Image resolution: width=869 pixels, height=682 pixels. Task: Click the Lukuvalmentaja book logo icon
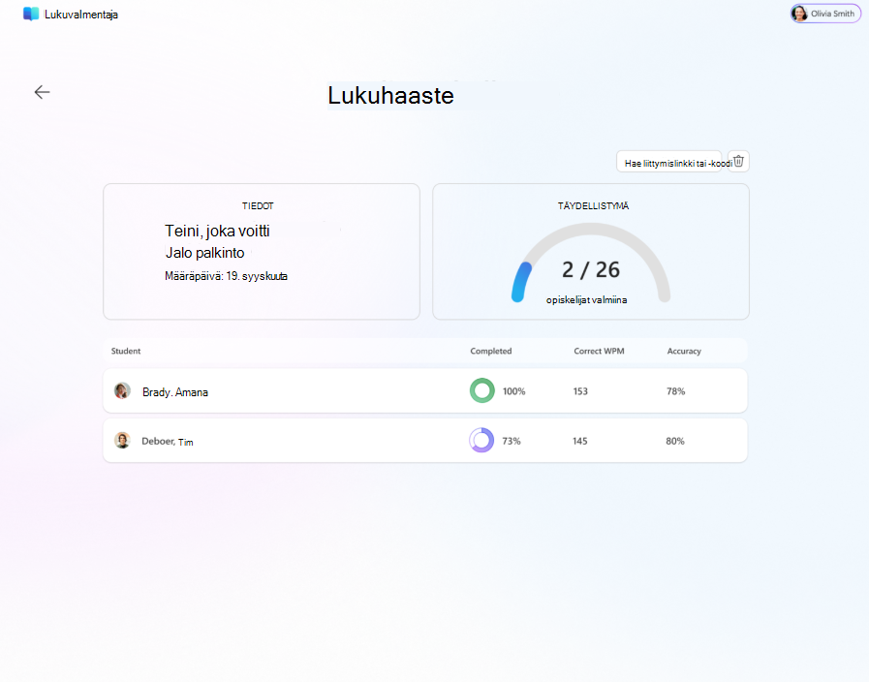coord(31,14)
